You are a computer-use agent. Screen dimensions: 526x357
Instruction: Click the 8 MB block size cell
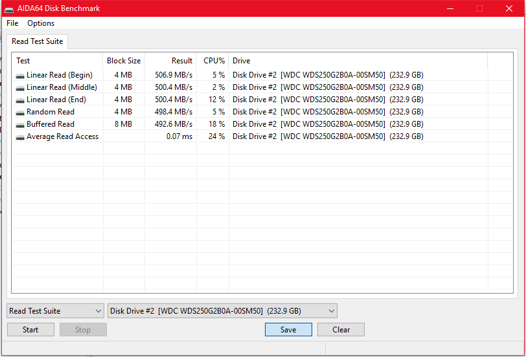pos(123,124)
